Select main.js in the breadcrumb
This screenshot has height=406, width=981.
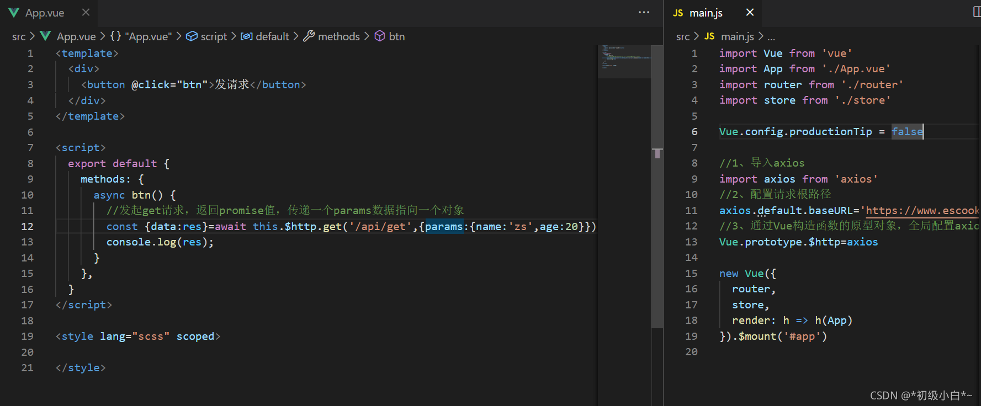click(x=738, y=36)
